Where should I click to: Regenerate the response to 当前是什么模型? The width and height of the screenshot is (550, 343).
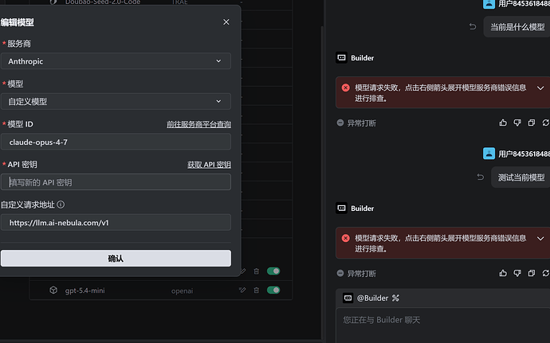pos(546,123)
